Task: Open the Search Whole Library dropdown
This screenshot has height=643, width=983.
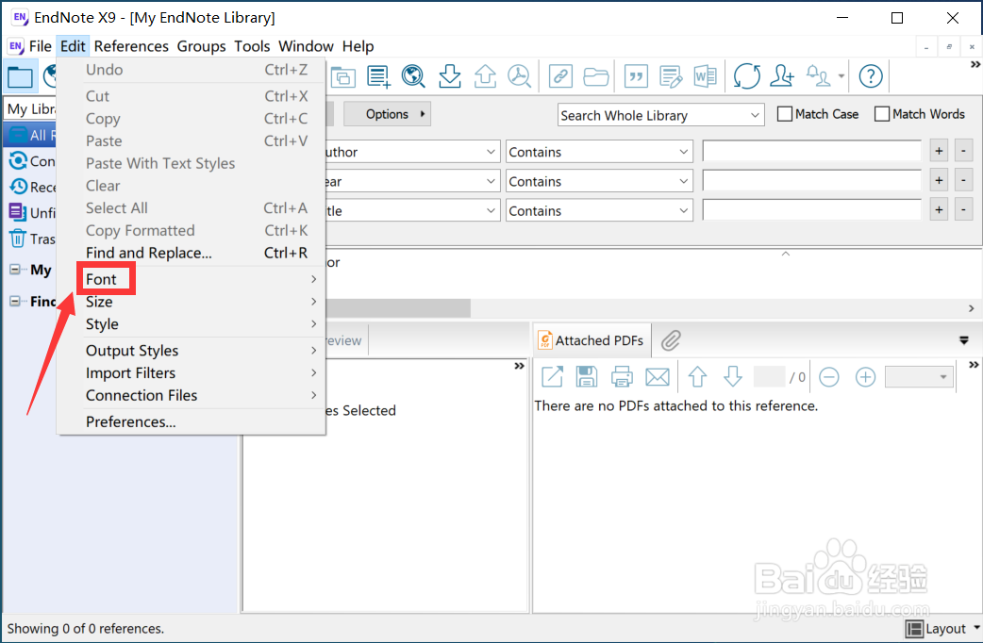Action: pyautogui.click(x=660, y=115)
